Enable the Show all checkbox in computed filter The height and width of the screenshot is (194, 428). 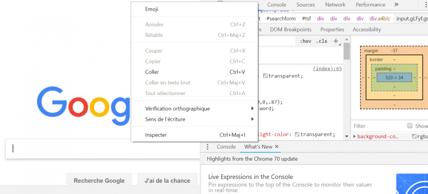tap(410, 125)
